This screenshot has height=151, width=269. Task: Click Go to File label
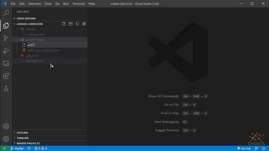[x=171, y=104]
